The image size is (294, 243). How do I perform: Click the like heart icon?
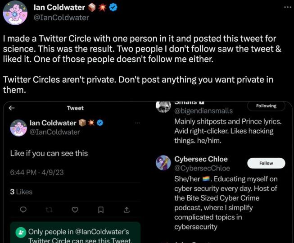click(75, 210)
